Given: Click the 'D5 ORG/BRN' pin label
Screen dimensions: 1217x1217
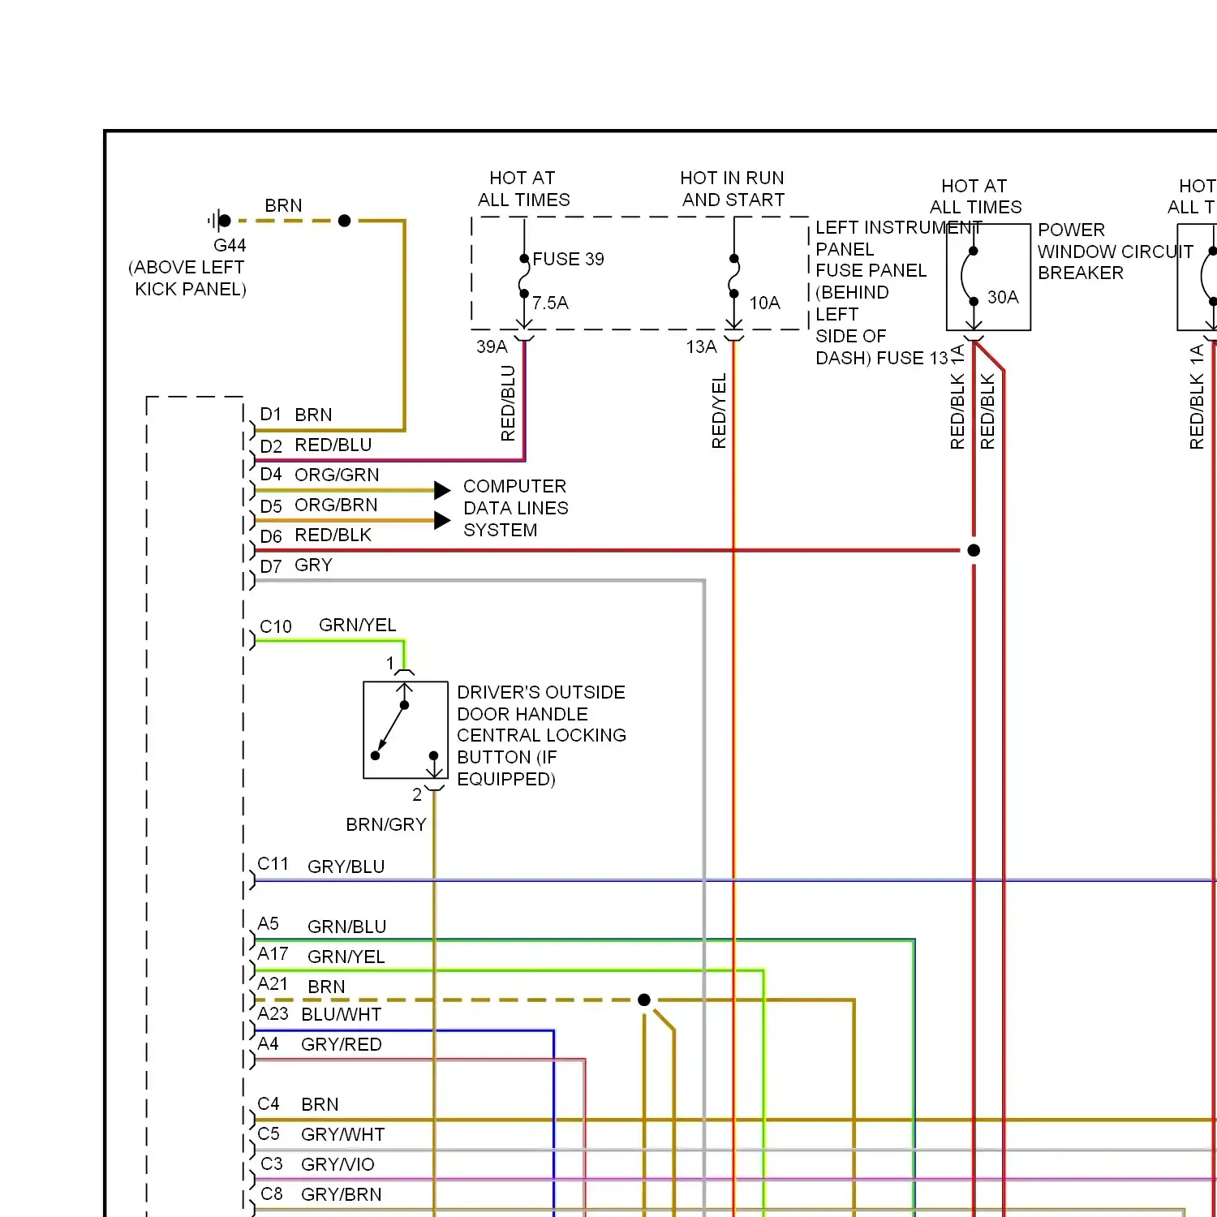Looking at the screenshot, I should tap(318, 505).
